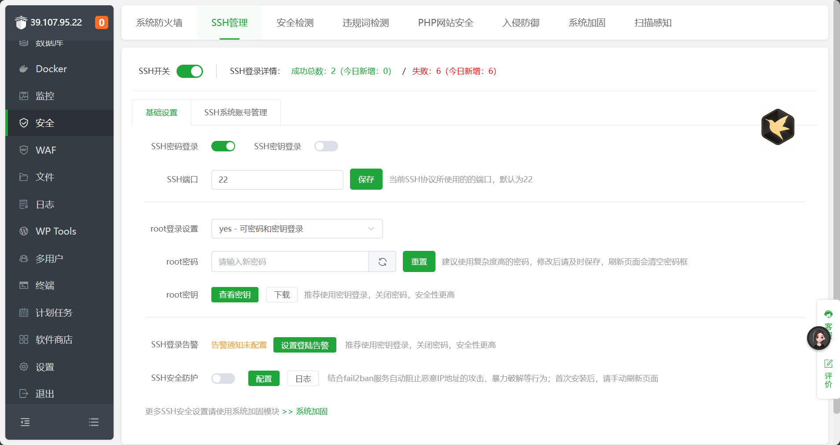Collapse the sidebar using bottom-left icon
Viewport: 840px width, 445px height.
pyautogui.click(x=25, y=422)
